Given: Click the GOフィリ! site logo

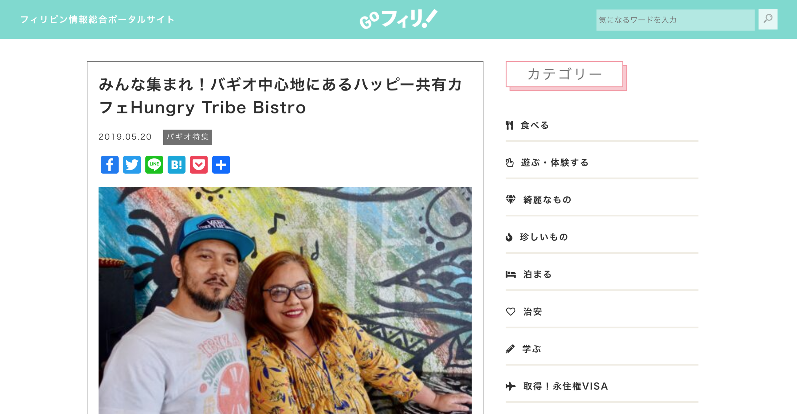Looking at the screenshot, I should 398,19.
